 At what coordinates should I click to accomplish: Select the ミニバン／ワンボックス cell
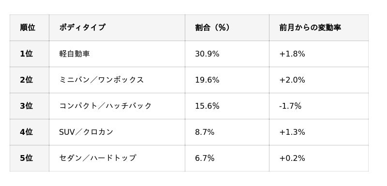[117, 80]
